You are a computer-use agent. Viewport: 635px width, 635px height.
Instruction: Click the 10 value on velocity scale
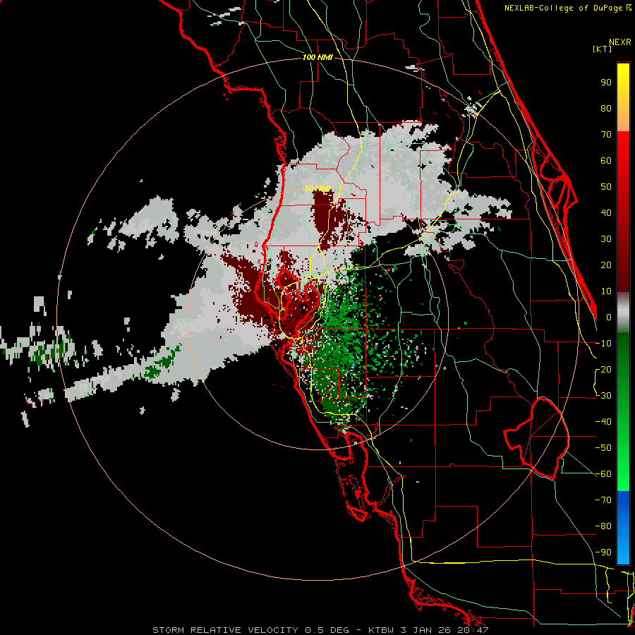click(x=606, y=291)
